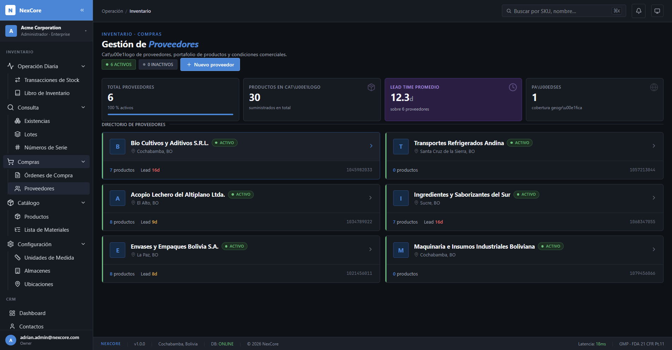This screenshot has width=672, height=350.
Task: Click Nuevo proveedor button
Action: point(210,65)
